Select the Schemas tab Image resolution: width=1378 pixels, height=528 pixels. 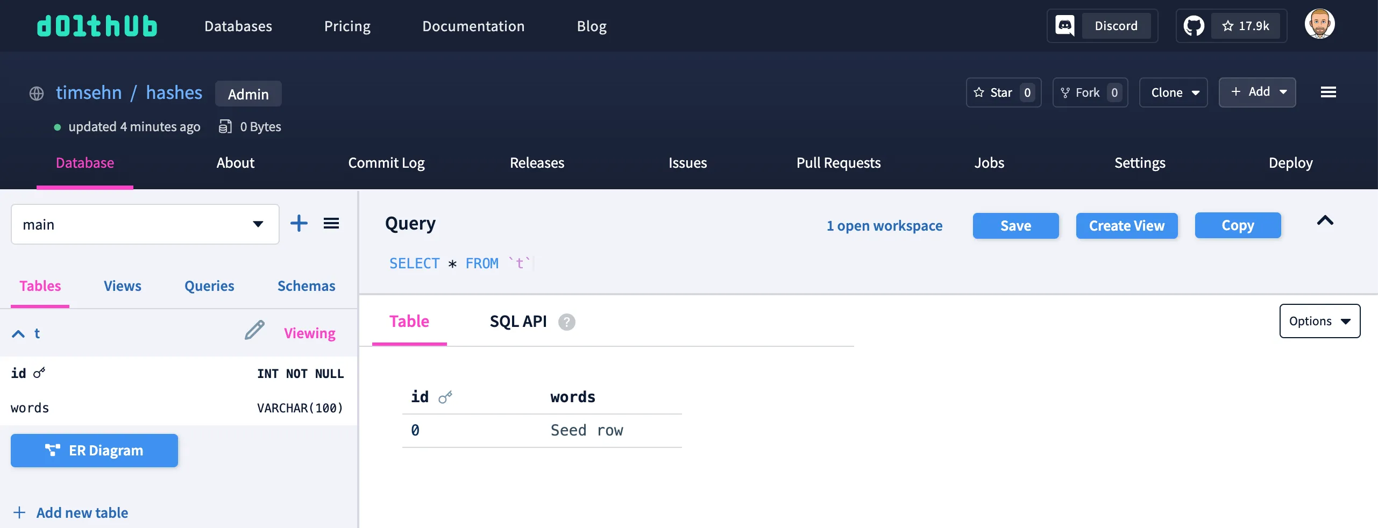click(x=306, y=286)
